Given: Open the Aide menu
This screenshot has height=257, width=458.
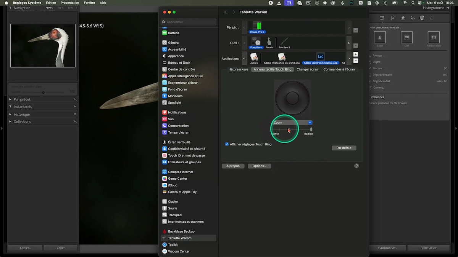Looking at the screenshot, I should [103, 3].
